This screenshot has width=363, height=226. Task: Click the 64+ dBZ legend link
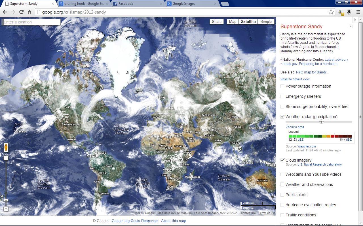349,140
